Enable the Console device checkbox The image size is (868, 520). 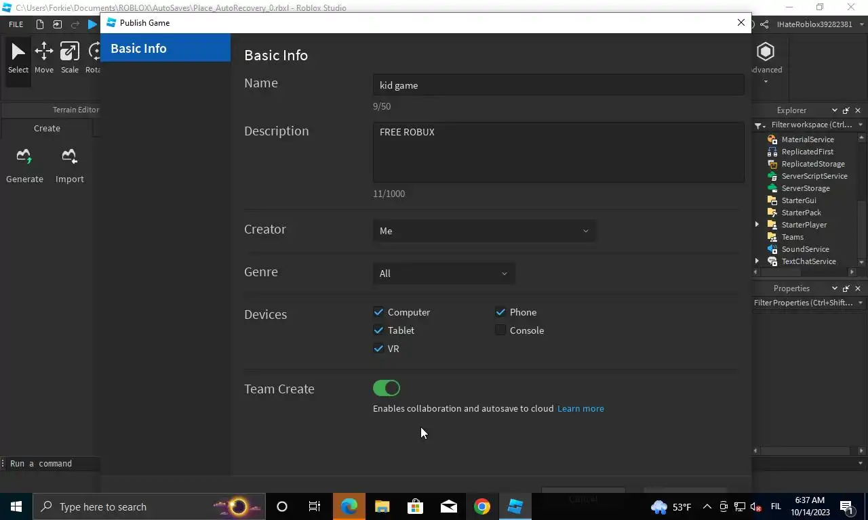500,330
